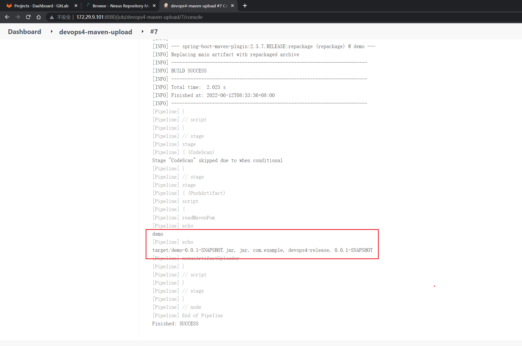Viewport: 522px width, 346px height.
Task: Close the Nexus Repository Manager tab
Action: [154, 6]
